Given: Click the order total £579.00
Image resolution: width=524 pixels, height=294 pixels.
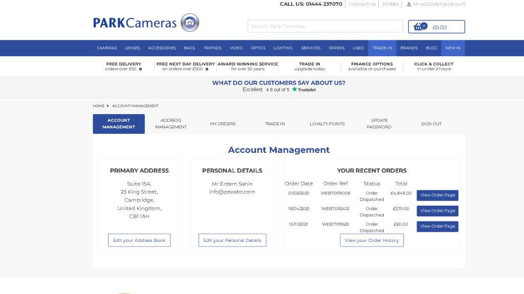Looking at the screenshot, I should (401, 209).
